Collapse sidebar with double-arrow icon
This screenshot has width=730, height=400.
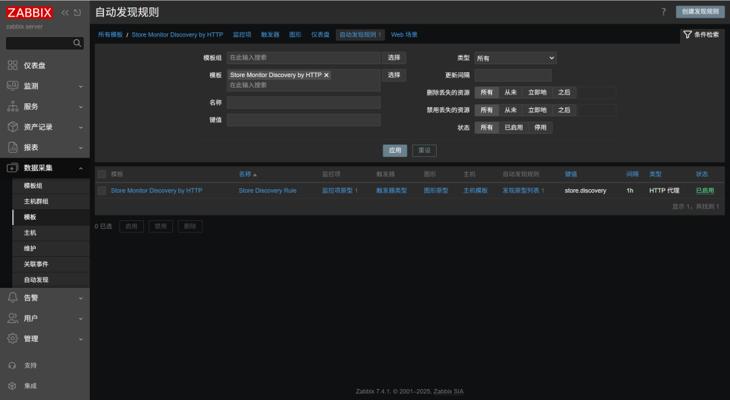65,13
